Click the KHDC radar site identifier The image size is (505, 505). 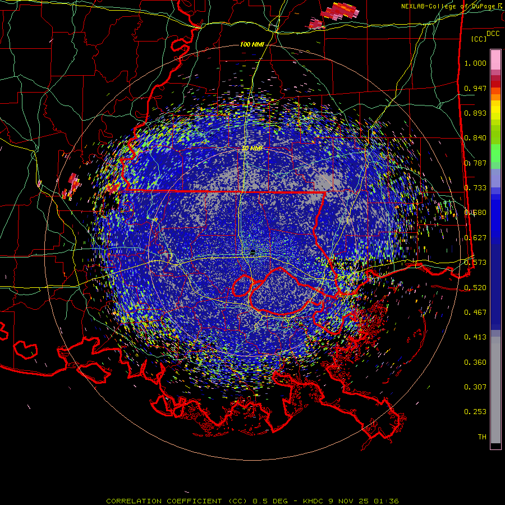[x=313, y=501]
